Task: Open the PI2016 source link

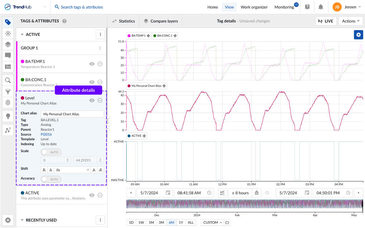Action: point(46,134)
